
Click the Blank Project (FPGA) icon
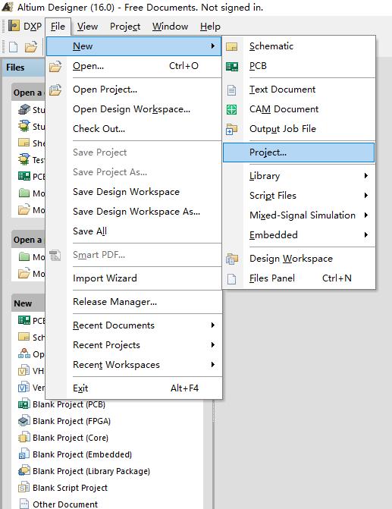pos(24,421)
